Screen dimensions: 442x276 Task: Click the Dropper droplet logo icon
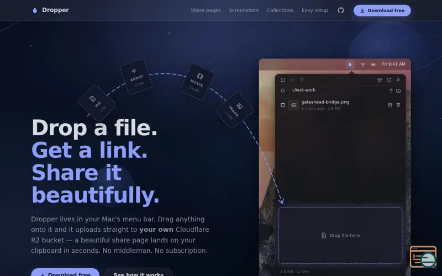(35, 10)
